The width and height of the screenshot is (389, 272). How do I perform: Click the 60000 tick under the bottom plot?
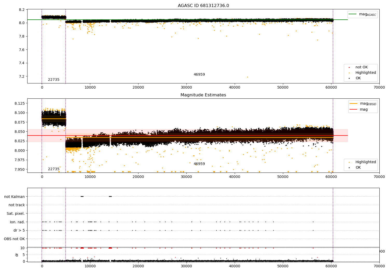pyautogui.click(x=331, y=266)
